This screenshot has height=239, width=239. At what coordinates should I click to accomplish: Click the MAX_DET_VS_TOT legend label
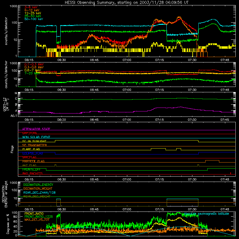[37, 220]
